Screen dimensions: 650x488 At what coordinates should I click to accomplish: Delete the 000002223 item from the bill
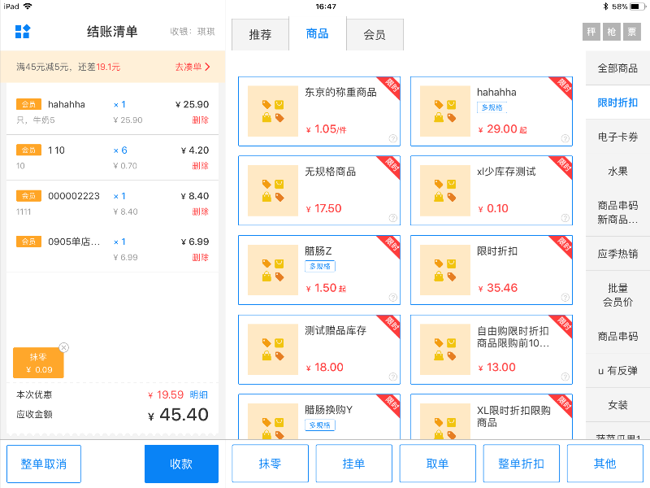pyautogui.click(x=200, y=211)
